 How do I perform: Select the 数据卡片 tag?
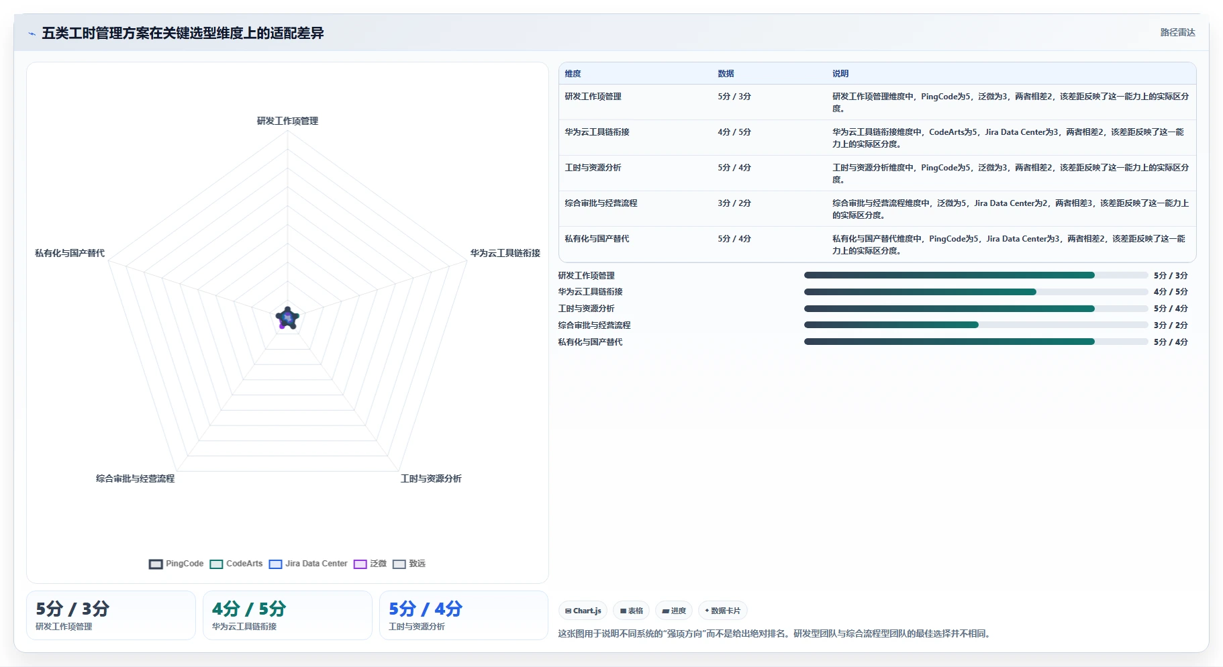723,611
